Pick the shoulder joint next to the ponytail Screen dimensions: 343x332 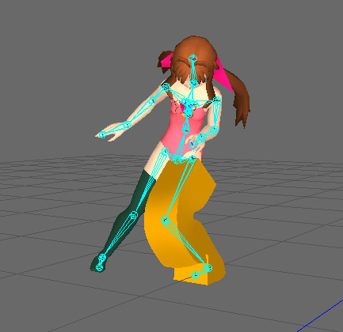point(217,100)
